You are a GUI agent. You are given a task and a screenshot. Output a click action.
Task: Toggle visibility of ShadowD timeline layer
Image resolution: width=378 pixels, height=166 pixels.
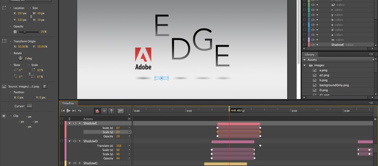pos(75,141)
